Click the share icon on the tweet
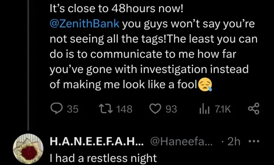The image size is (274, 165). 254,109
